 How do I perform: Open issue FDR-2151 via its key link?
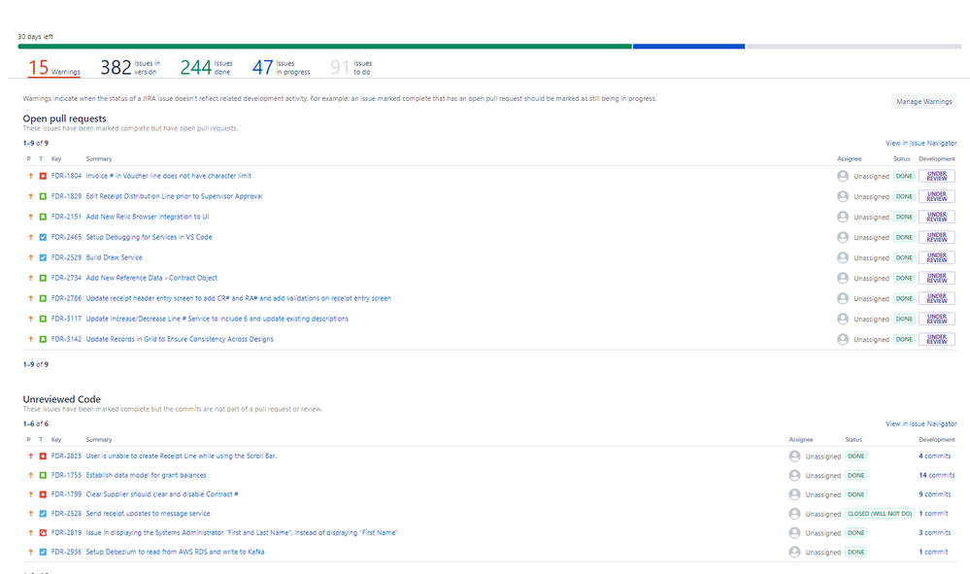click(65, 217)
